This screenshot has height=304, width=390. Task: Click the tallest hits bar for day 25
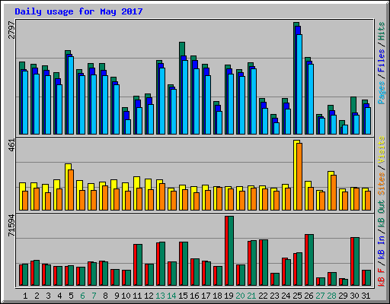tap(295, 78)
